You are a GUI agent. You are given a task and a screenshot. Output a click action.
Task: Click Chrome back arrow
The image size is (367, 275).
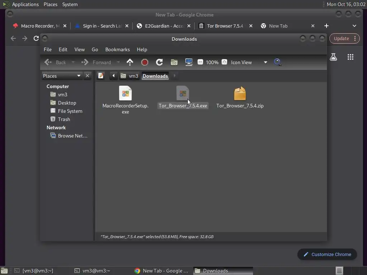13,38
